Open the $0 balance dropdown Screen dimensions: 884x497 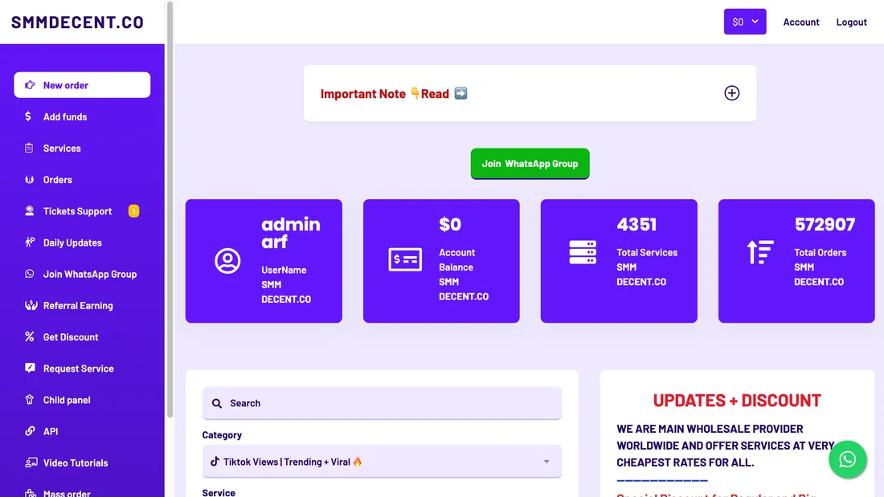745,22
